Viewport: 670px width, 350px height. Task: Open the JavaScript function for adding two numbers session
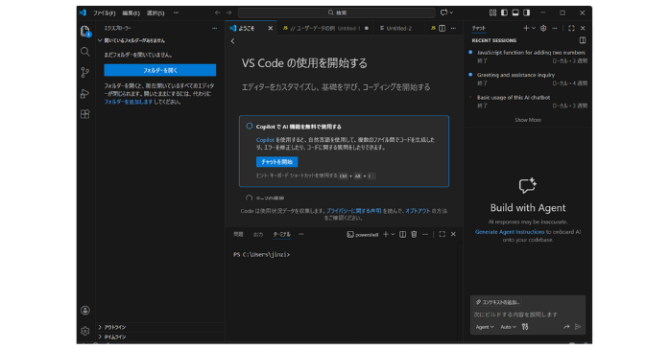click(x=528, y=57)
